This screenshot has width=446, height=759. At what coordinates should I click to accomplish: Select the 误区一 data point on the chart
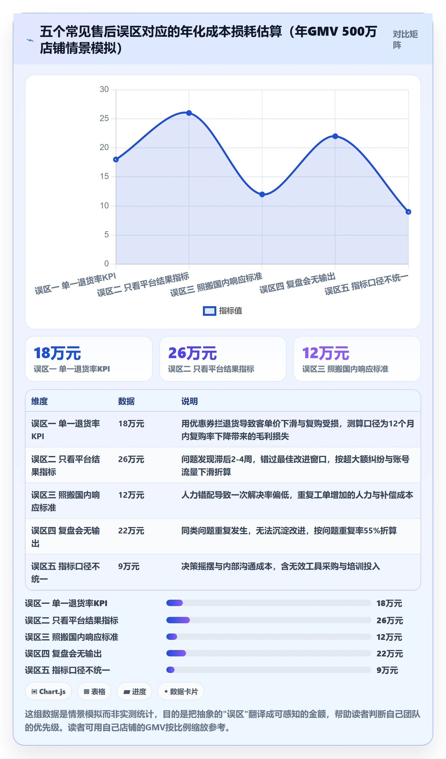tap(116, 159)
